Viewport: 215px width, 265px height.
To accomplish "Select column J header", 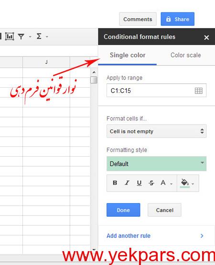I will (46, 62).
